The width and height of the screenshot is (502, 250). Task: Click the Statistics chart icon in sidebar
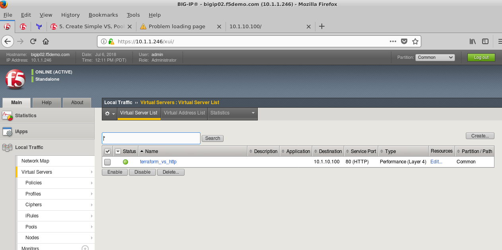click(x=7, y=116)
